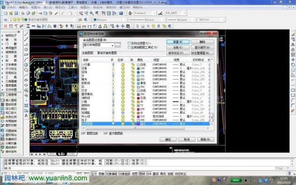Open the 文件(F) menu
Screen dimensions: 296x185
(11, 8)
